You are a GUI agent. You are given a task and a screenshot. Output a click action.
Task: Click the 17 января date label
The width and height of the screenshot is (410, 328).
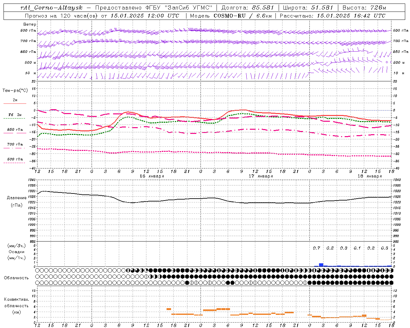point(261,176)
